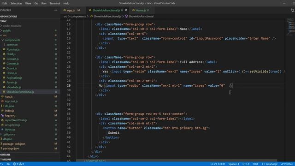Open the Selection menu
This screenshot has height=166, width=295.
(x=16, y=3)
